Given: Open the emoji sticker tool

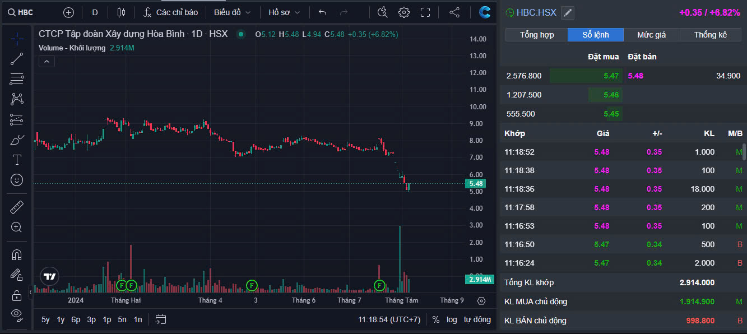Looking at the screenshot, I should coord(17,180).
